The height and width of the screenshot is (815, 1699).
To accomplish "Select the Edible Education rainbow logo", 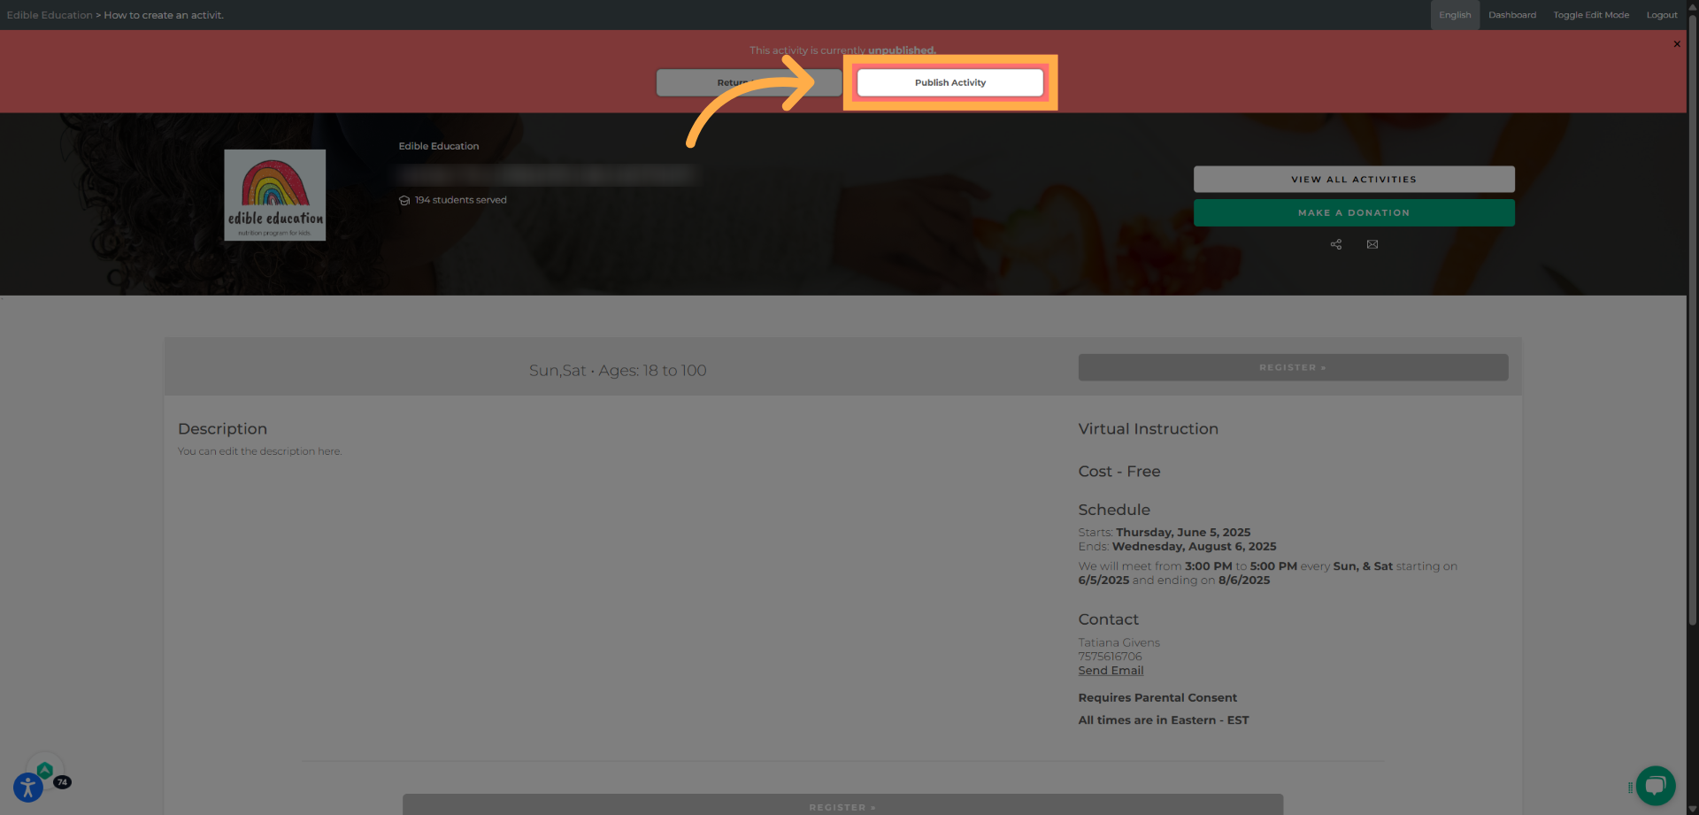I will click(274, 195).
